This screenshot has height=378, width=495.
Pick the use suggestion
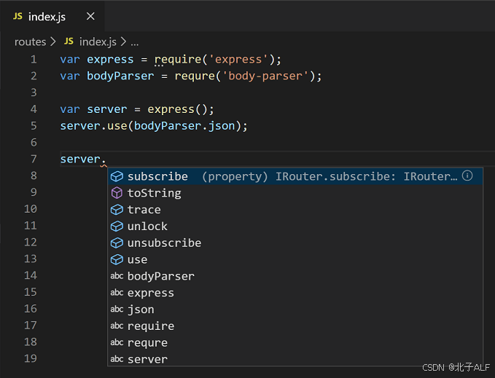[295, 260]
